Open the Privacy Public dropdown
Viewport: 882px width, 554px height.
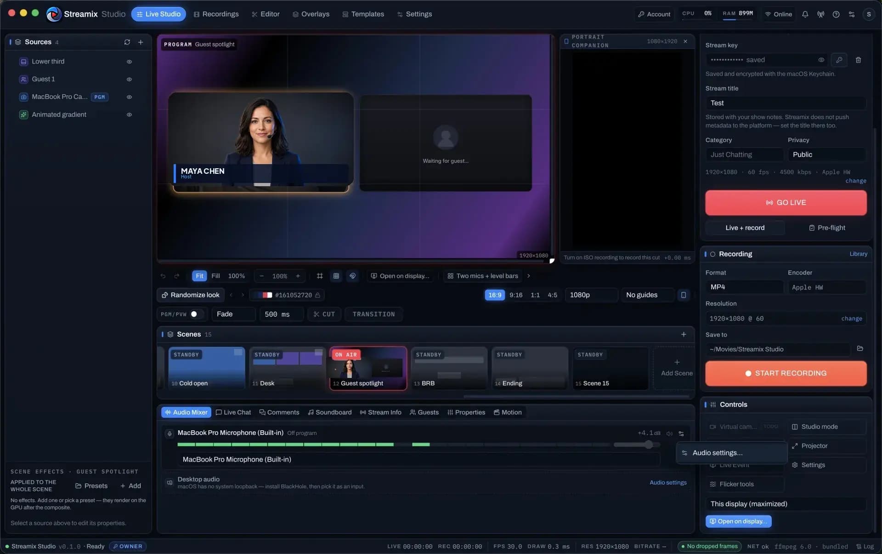click(827, 154)
